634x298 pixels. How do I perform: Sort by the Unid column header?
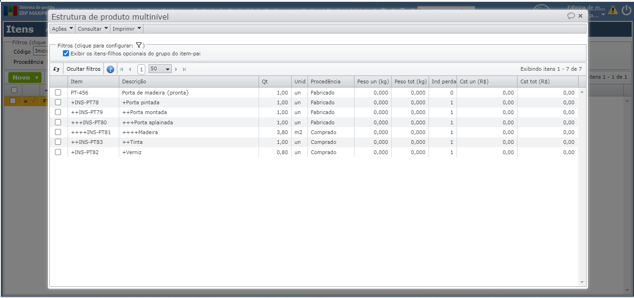click(300, 81)
